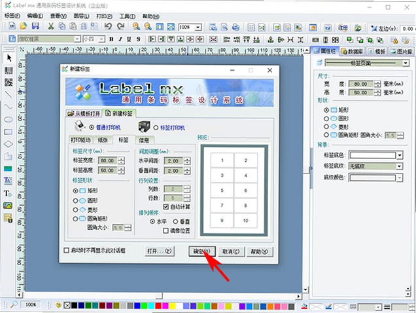Adjust 水平间距 spinner arrows
416x313 pixels.
pos(187,161)
